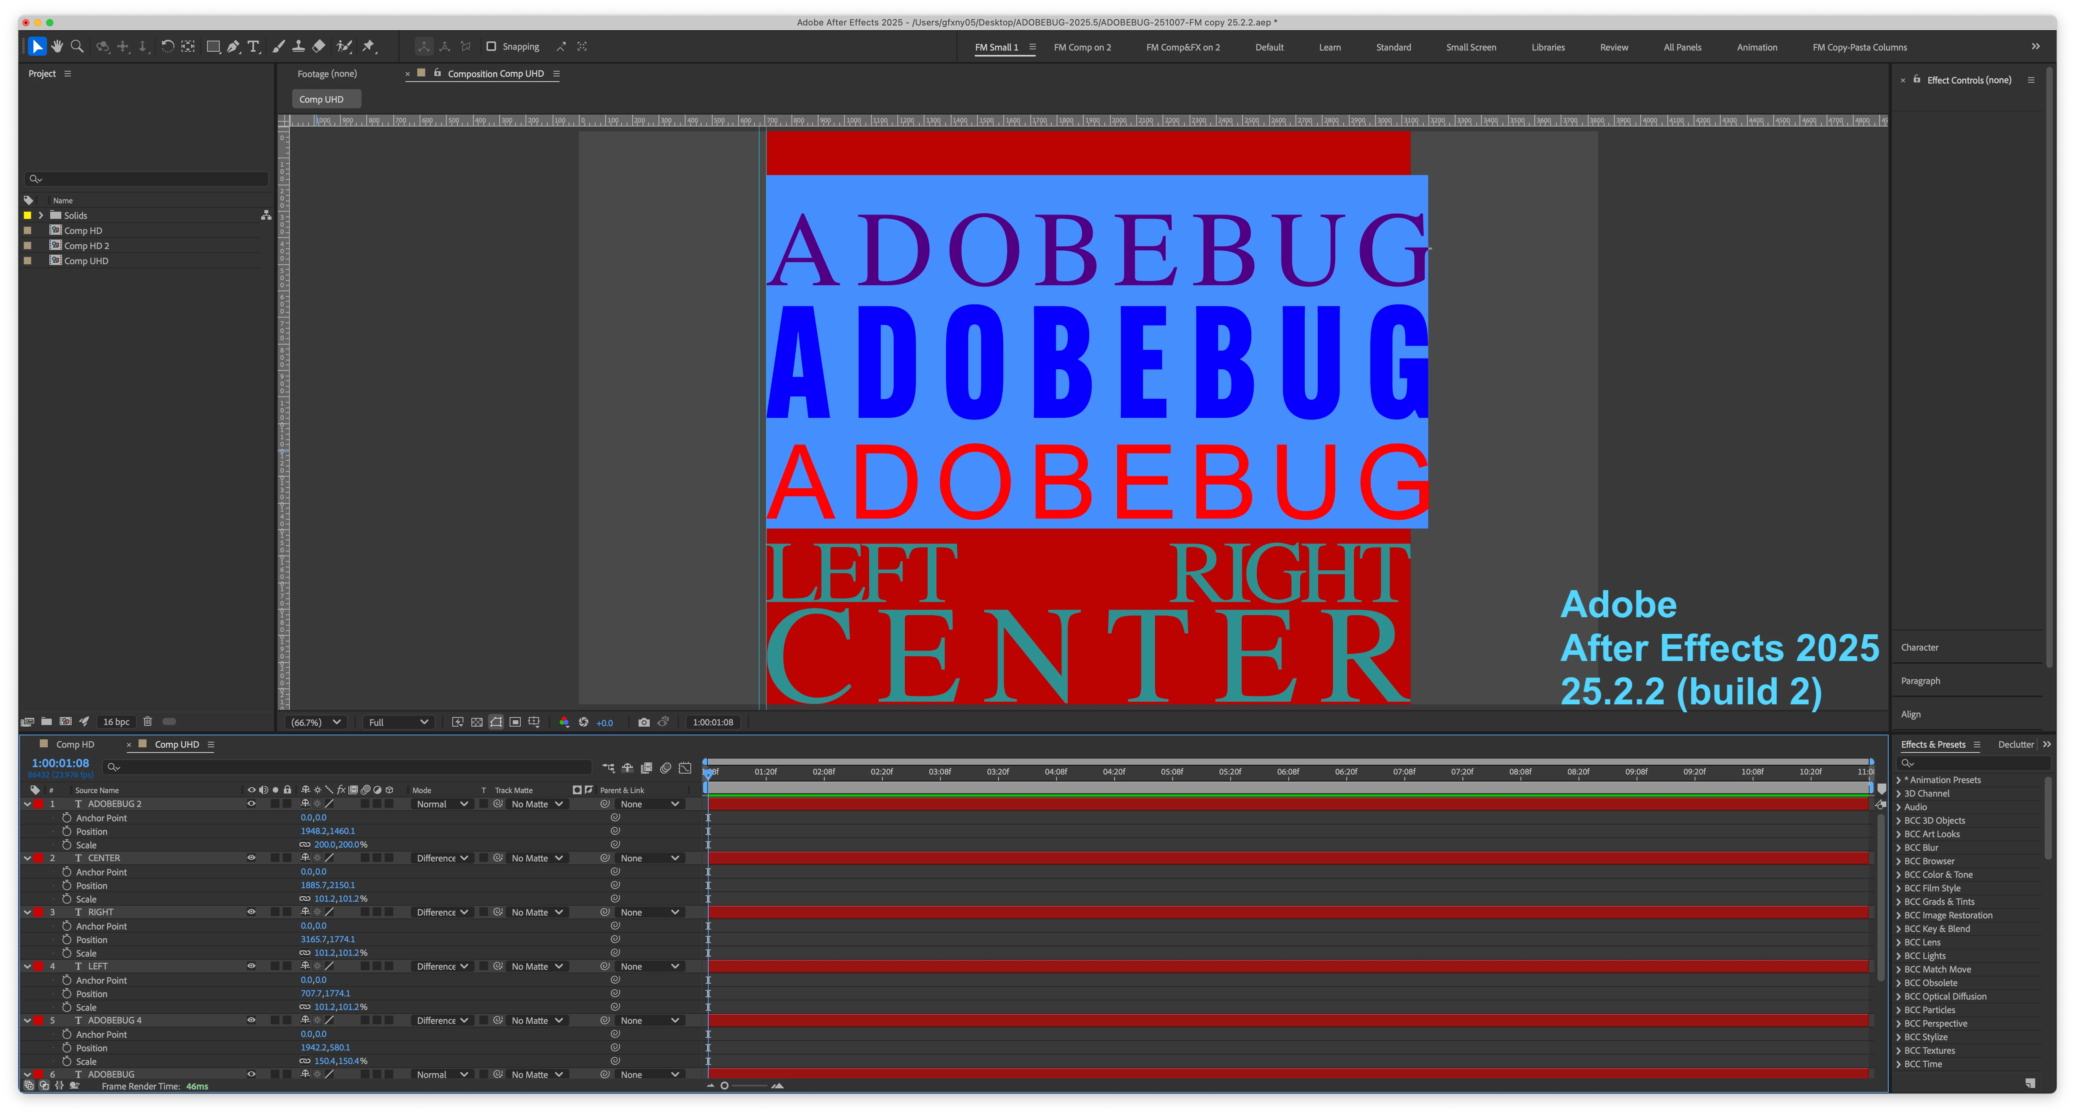Select the Pen tool
Viewport: 2075px width, 1115px height.
233,47
